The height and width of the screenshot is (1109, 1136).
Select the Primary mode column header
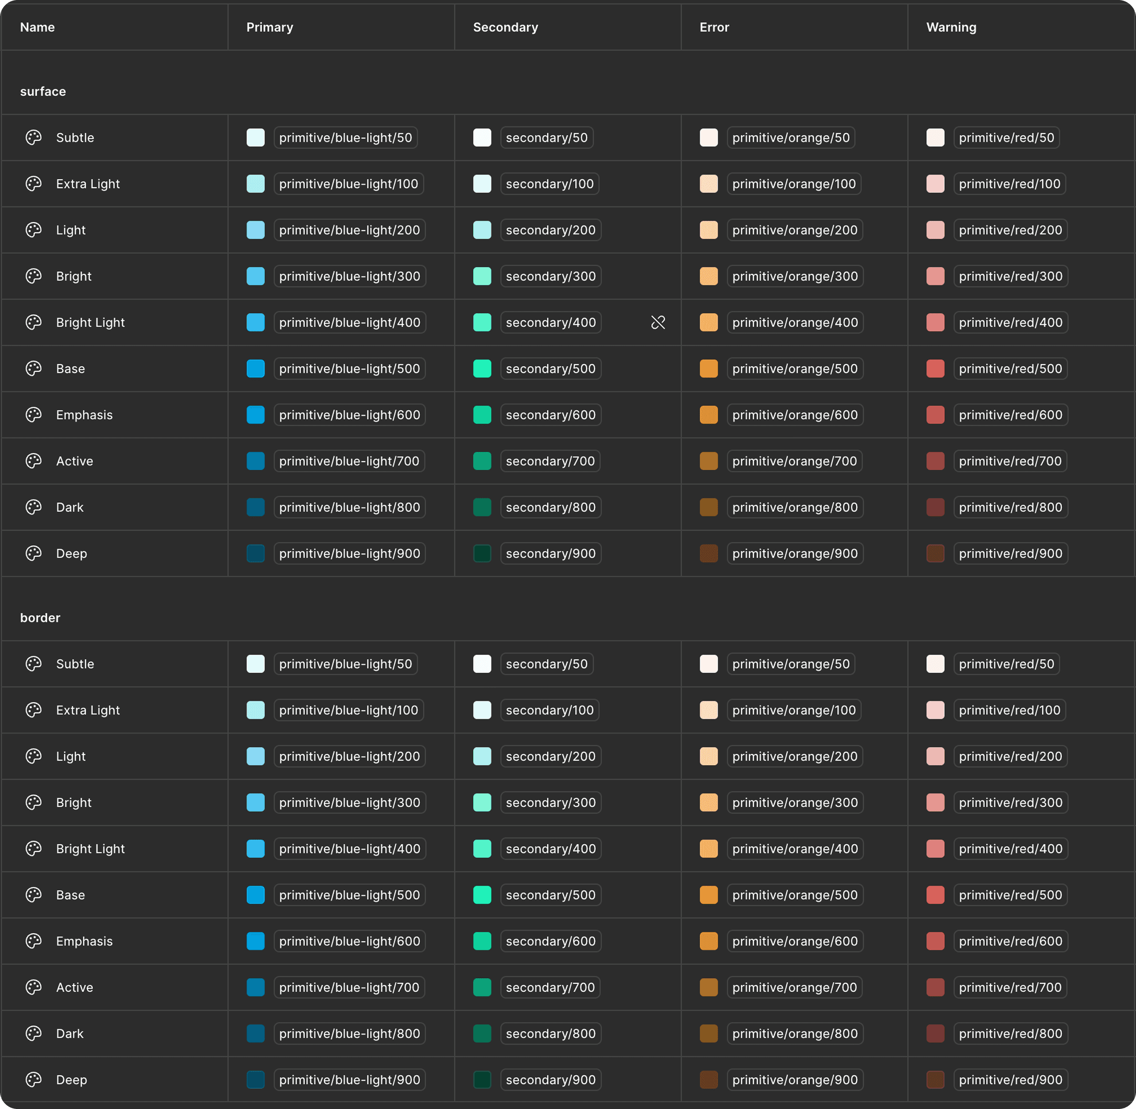coord(270,27)
